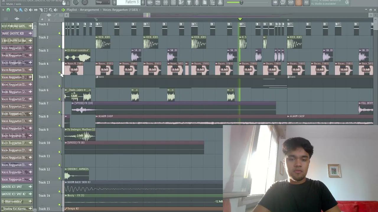
Task: Mute Track 1 with its green LED
Action: coord(59,33)
